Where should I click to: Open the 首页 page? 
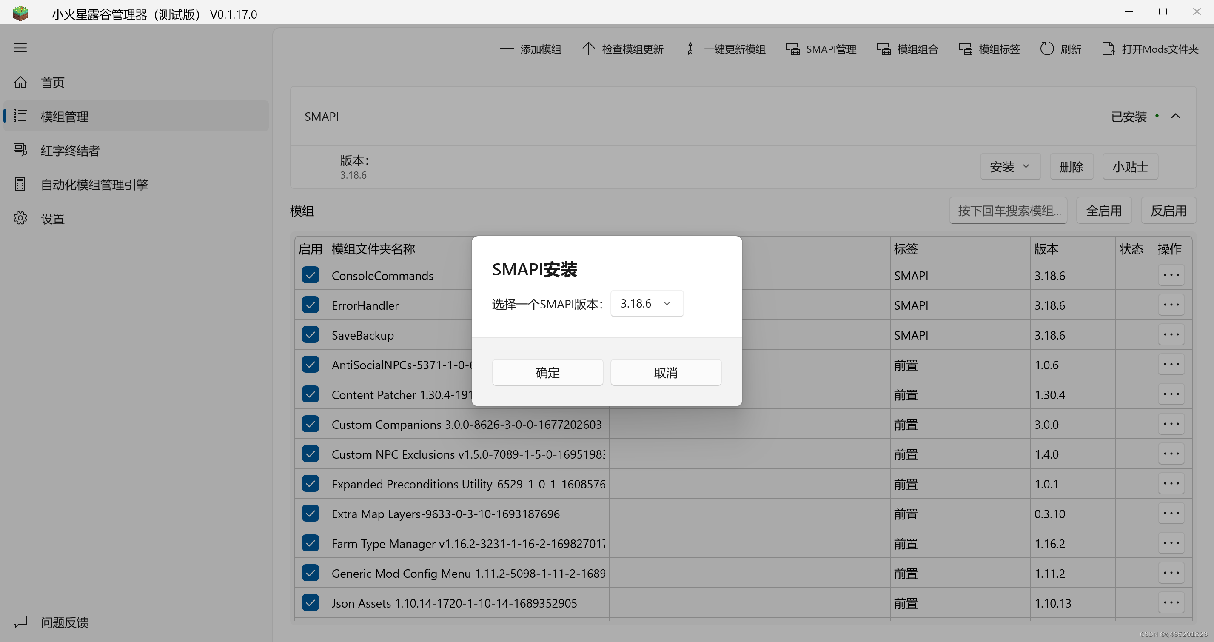coord(136,83)
